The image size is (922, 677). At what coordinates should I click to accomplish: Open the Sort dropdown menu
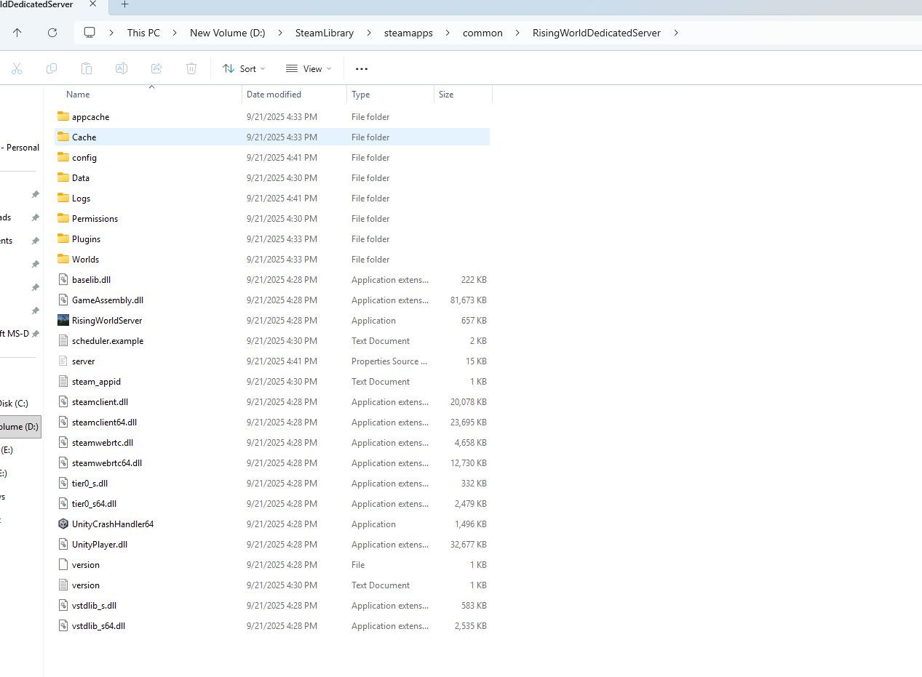click(x=244, y=68)
